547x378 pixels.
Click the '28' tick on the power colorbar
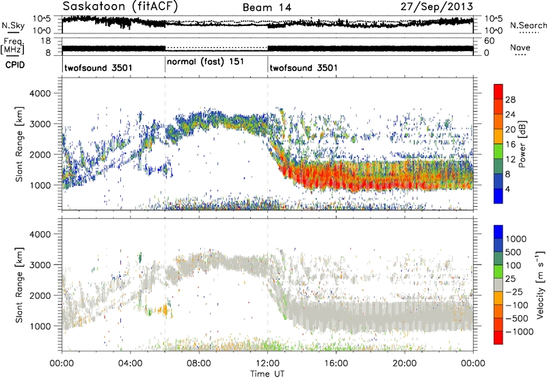tap(510, 100)
